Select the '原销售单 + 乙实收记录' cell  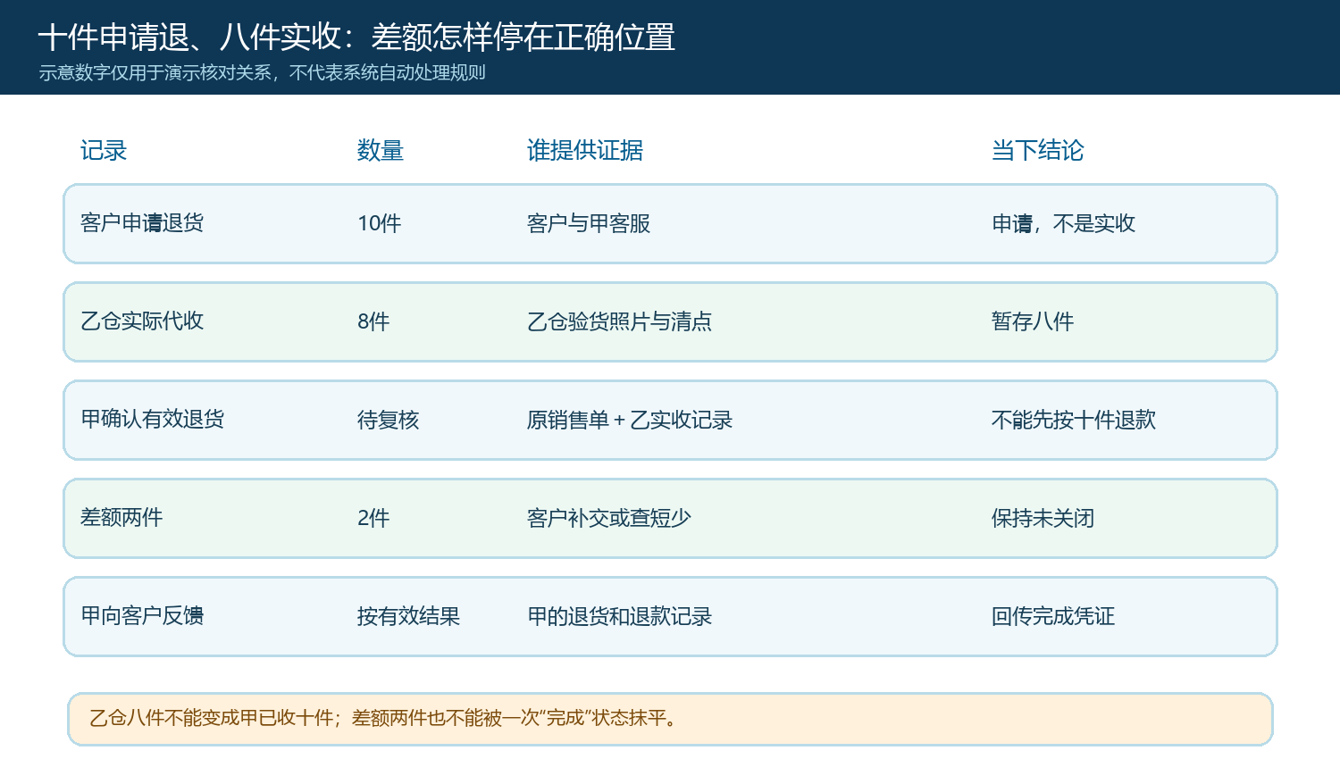[x=630, y=420]
